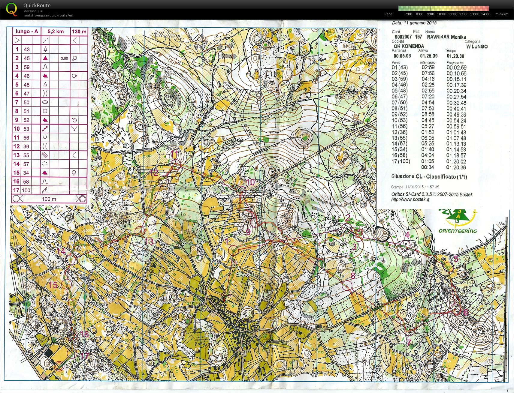
Task: Click the start time "00.05.03"
Action: (402, 56)
